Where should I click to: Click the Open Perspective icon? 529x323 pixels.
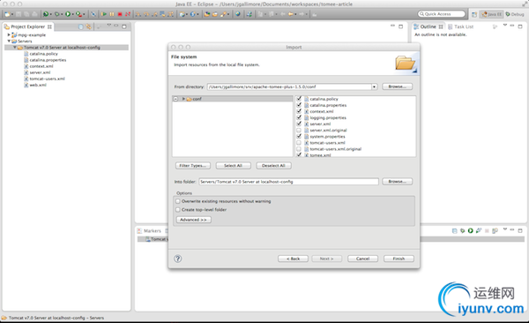tap(474, 14)
